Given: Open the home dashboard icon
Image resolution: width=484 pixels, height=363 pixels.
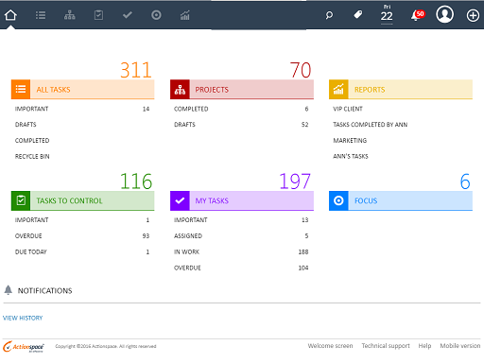Looking at the screenshot, I should coord(10,15).
